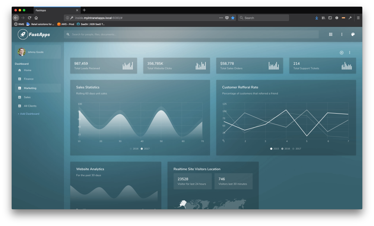The height and width of the screenshot is (226, 374).
Task: Toggle the 2016 series in Customer Refferal Rate legend
Action: tap(284, 149)
